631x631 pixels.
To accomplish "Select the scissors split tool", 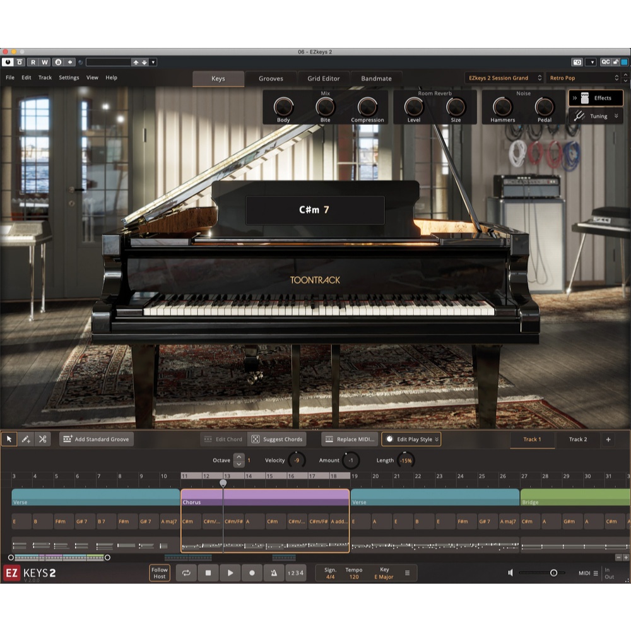I will (43, 439).
